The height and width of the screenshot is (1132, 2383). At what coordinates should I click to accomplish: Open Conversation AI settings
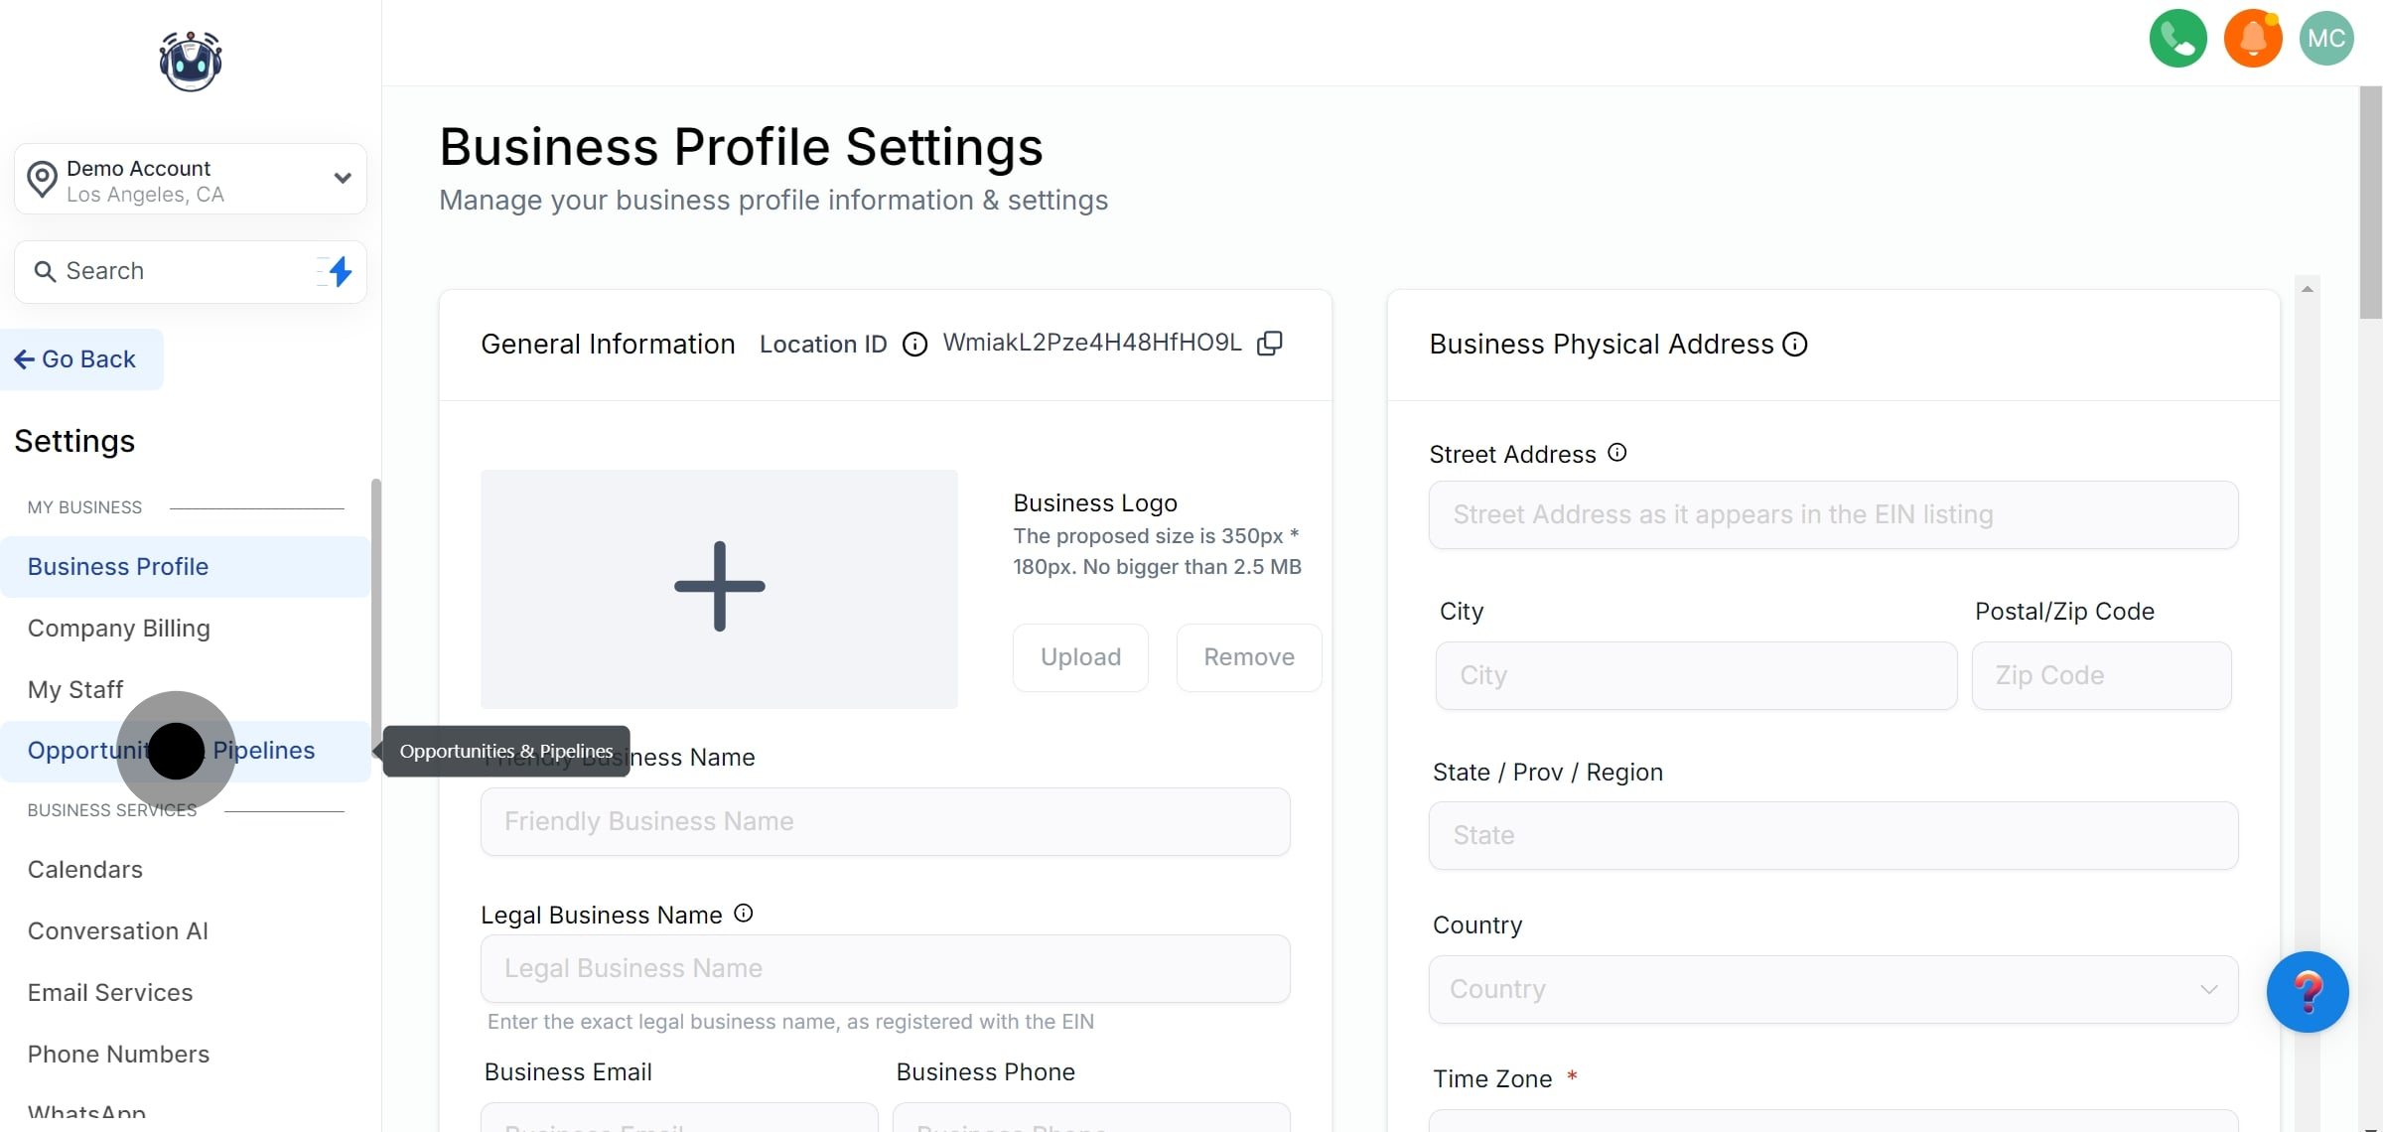(x=117, y=930)
